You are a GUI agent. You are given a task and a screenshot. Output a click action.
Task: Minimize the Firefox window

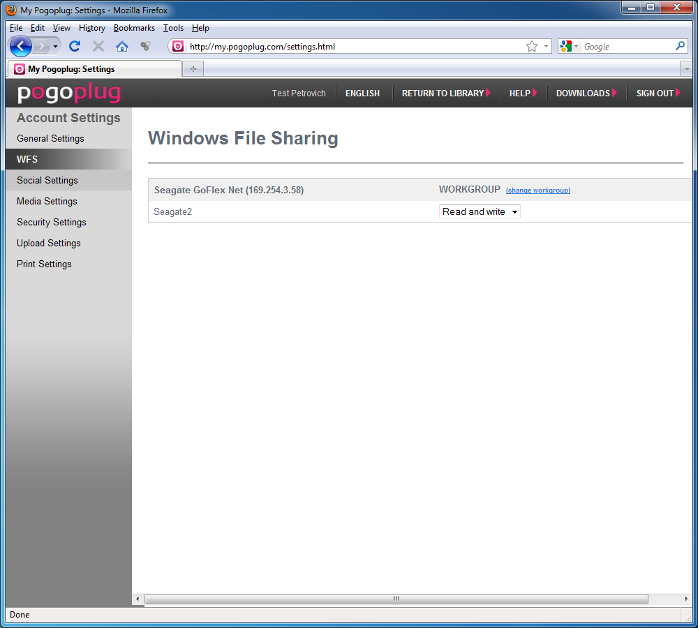pos(631,8)
